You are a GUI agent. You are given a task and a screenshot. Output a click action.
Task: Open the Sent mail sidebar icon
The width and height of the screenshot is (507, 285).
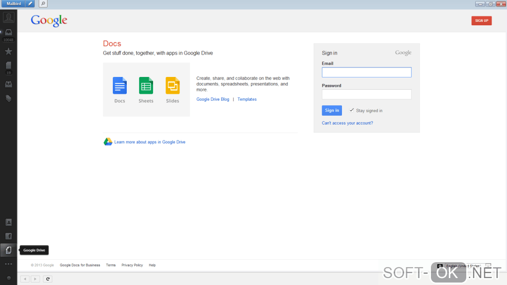coord(9,84)
